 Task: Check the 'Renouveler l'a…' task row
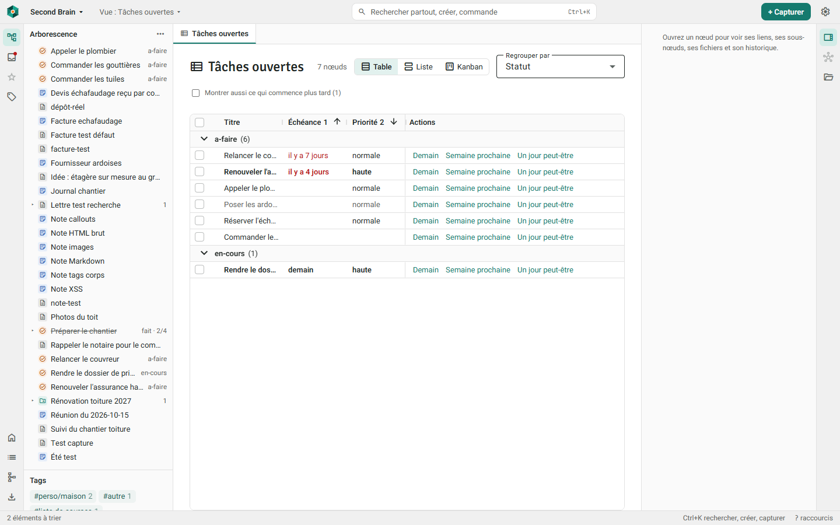click(x=199, y=171)
